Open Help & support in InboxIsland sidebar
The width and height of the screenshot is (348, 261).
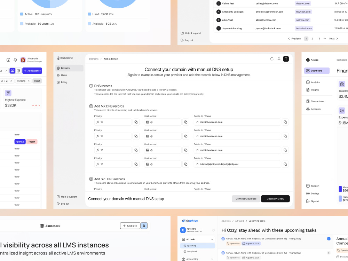pos(67,197)
